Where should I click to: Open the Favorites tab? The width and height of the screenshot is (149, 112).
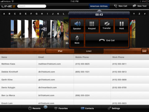click(x=61, y=108)
